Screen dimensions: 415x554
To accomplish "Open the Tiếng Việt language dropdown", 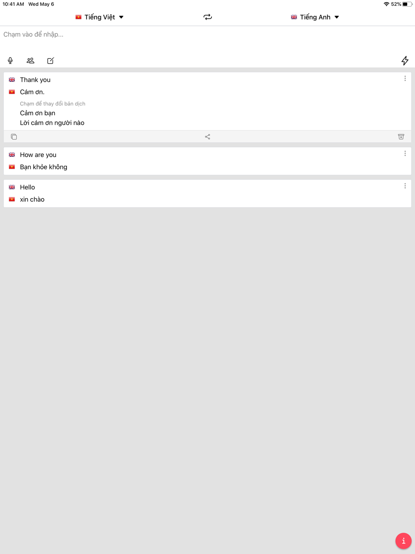I will [100, 17].
